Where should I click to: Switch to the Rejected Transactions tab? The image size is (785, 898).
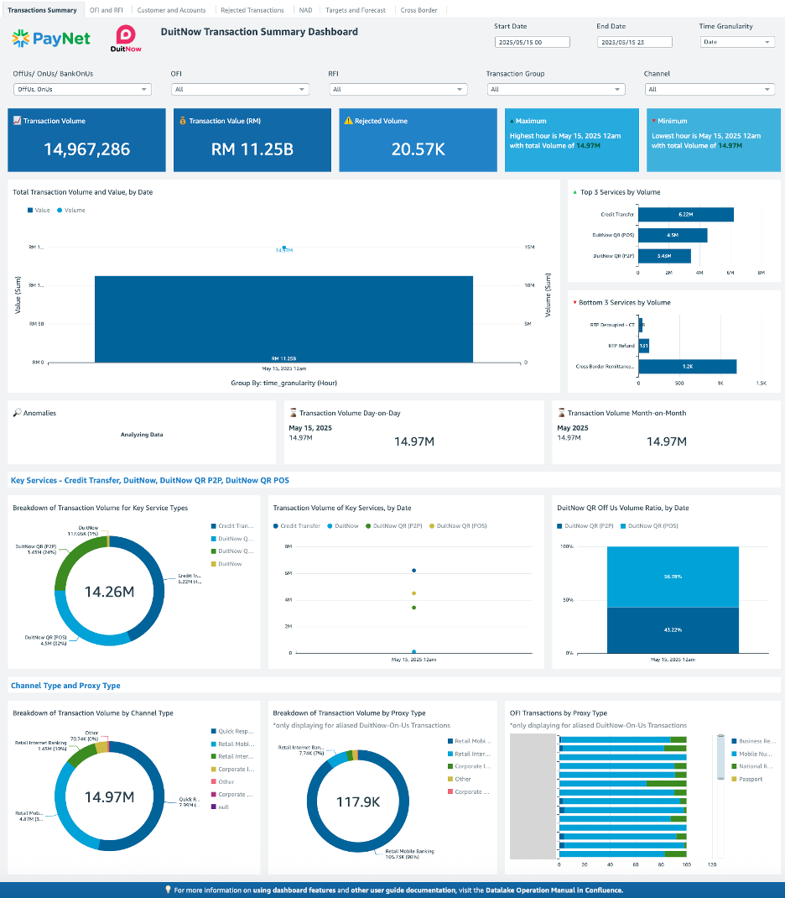(x=252, y=10)
